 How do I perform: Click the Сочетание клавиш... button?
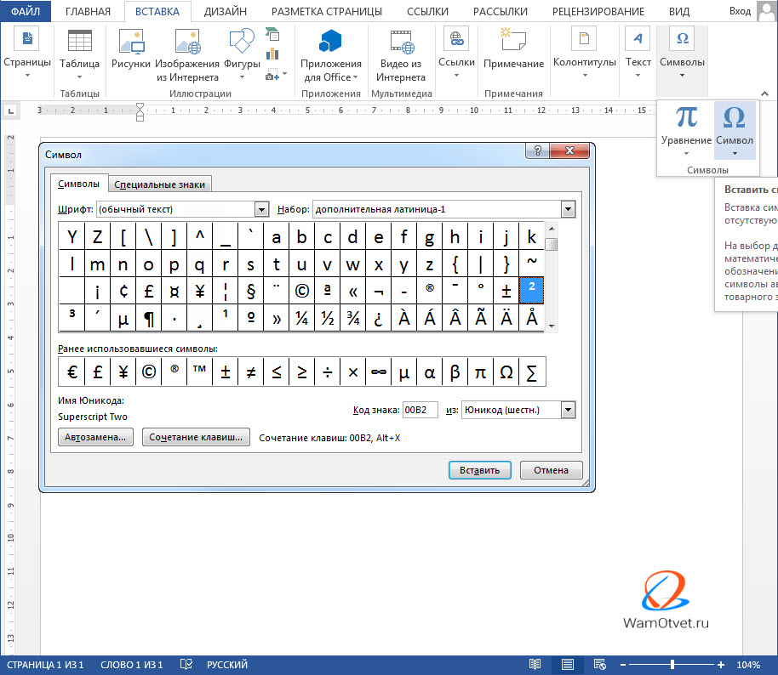point(196,437)
